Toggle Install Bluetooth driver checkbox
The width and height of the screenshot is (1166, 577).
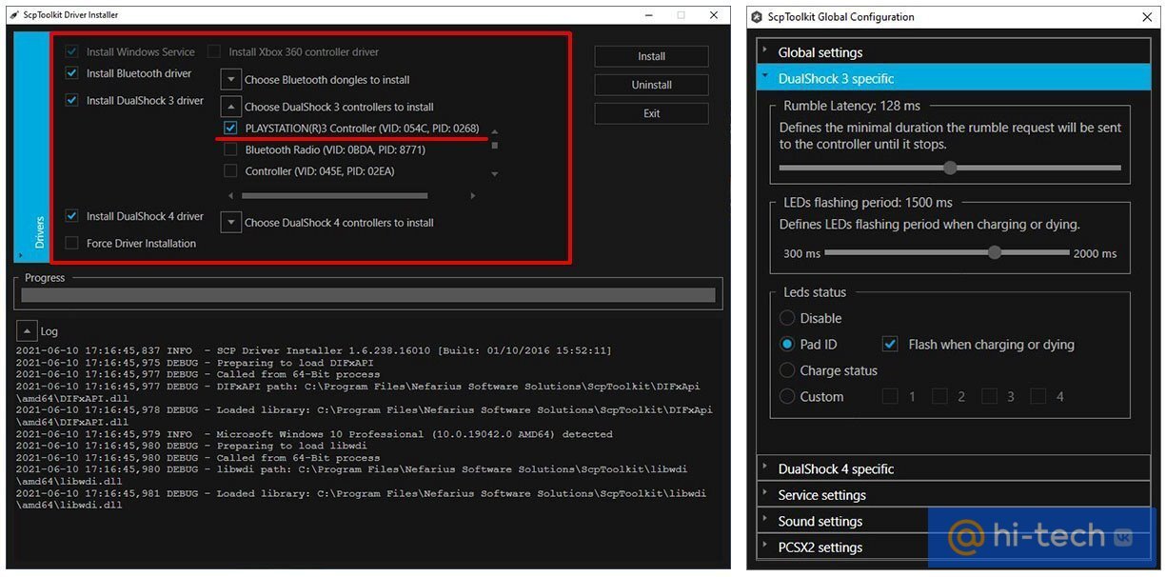tap(71, 73)
